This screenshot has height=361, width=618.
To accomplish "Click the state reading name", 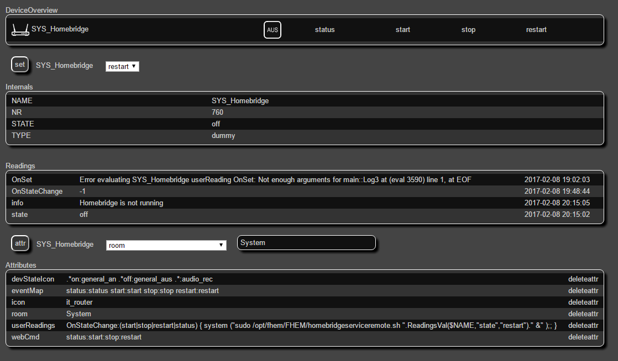I will coord(19,215).
